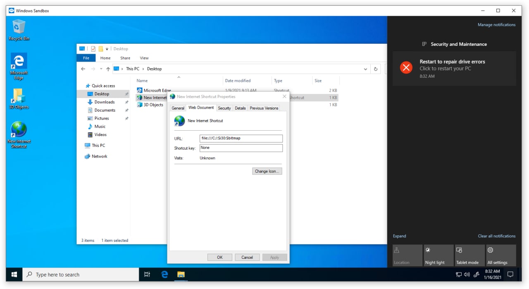Image resolution: width=529 pixels, height=289 pixels.
Task: Open Task View from the taskbar
Action: click(x=147, y=275)
